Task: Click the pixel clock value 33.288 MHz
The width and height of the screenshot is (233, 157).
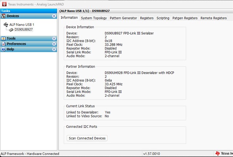Action: click(114, 45)
